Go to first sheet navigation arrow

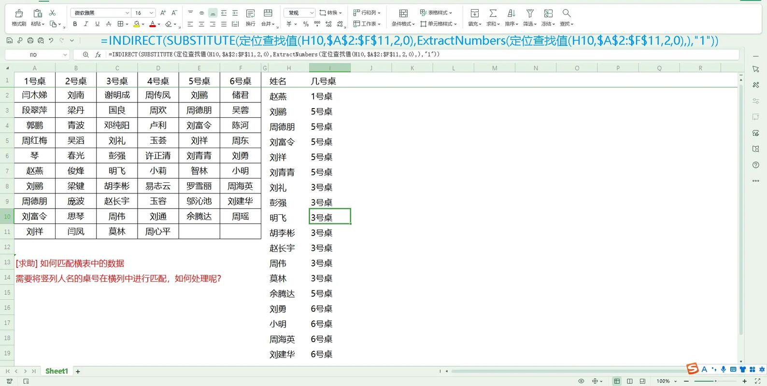[x=8, y=372]
